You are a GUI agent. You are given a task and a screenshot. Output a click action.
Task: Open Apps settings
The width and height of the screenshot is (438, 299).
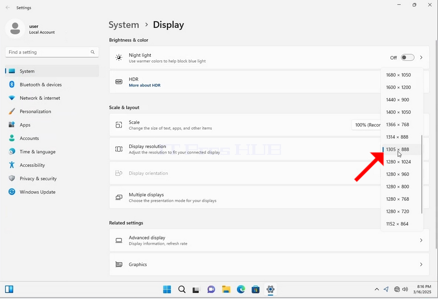[x=52, y=125]
